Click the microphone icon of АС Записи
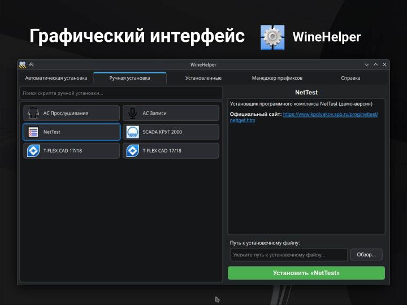Image resolution: width=407 pixels, height=305 pixels. (x=132, y=113)
